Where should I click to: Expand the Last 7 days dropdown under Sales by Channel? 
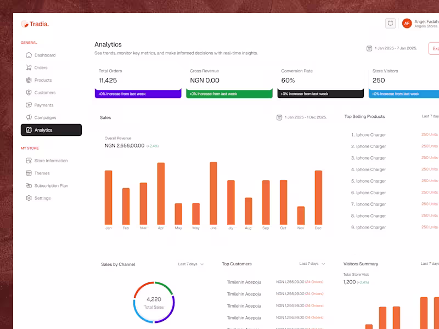click(x=190, y=264)
